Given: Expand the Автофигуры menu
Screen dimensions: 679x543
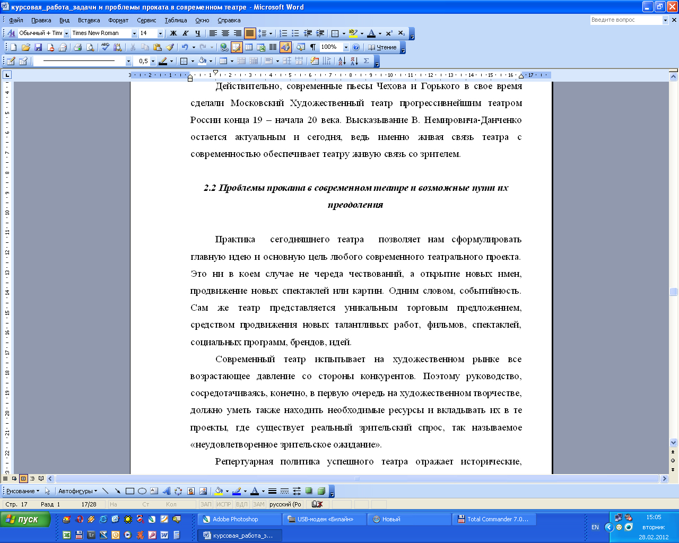Looking at the screenshot, I should (77, 491).
